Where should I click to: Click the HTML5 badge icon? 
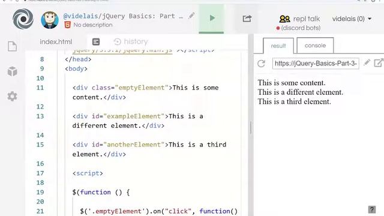tap(68, 25)
